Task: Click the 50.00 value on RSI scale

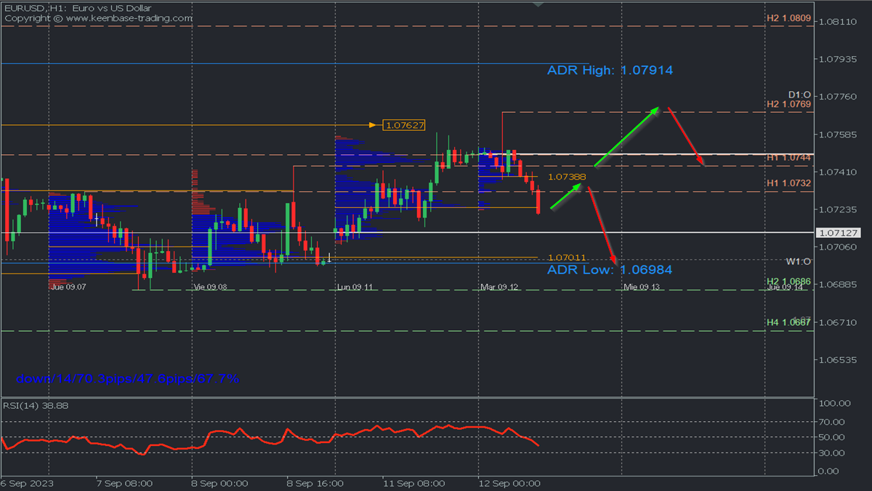Action: 833,437
